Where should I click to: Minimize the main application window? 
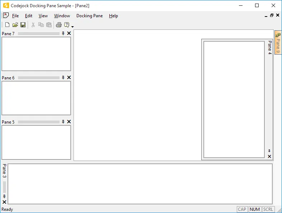pos(241,6)
